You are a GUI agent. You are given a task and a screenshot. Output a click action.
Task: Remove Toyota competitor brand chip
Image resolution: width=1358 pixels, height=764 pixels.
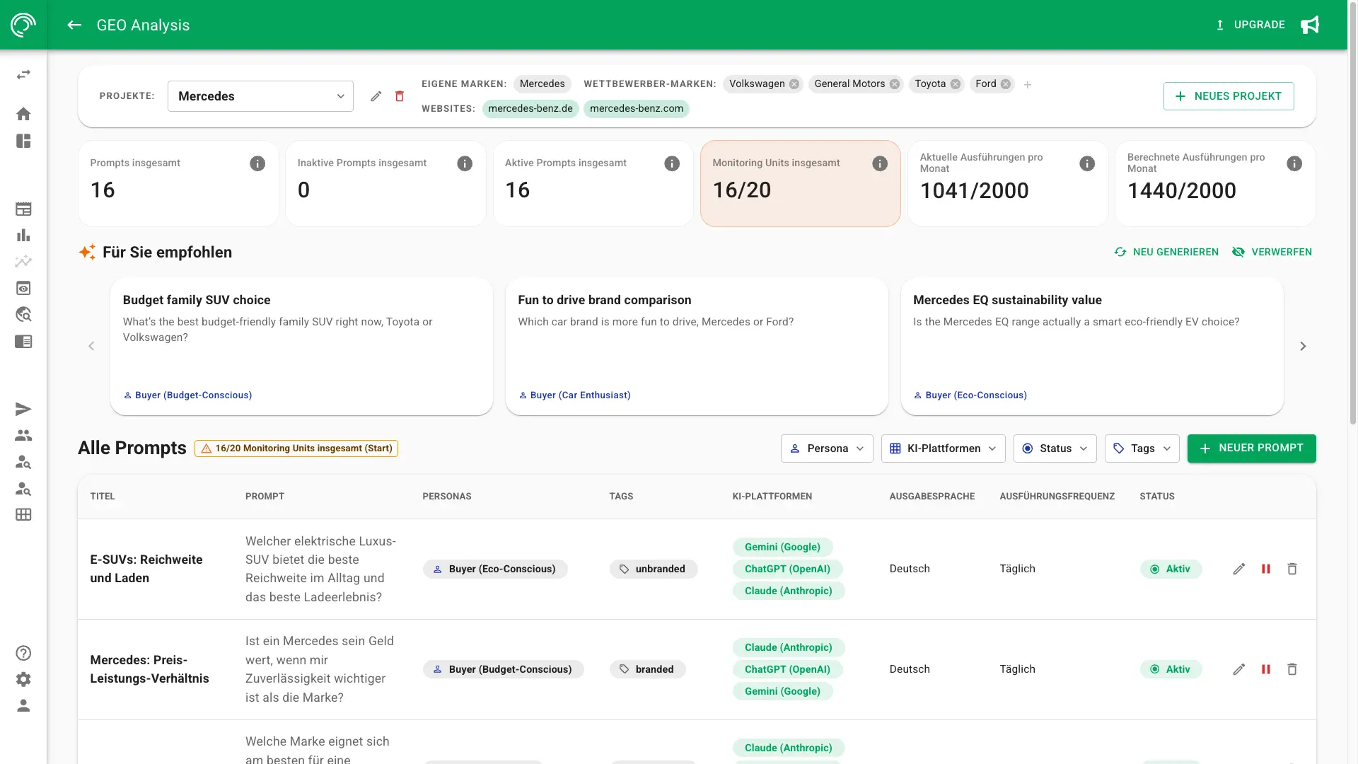point(956,84)
